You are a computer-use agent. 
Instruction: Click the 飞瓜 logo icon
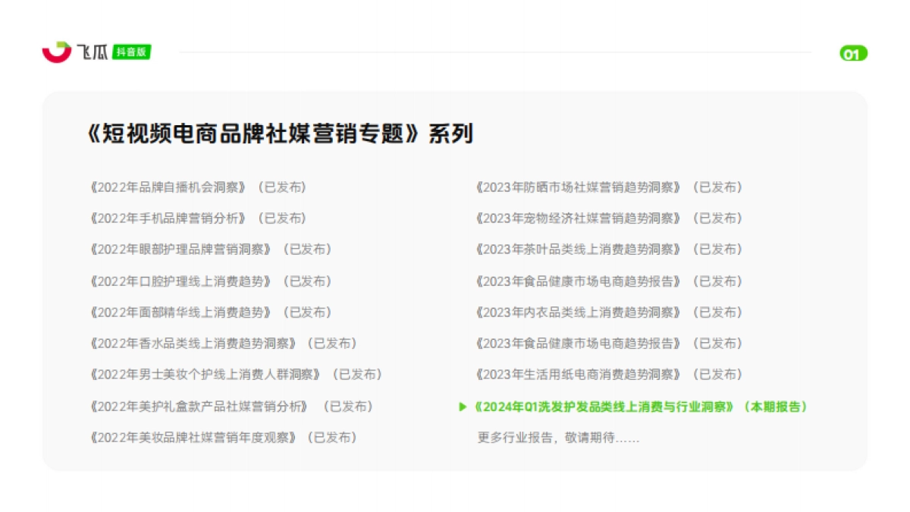pos(91,51)
